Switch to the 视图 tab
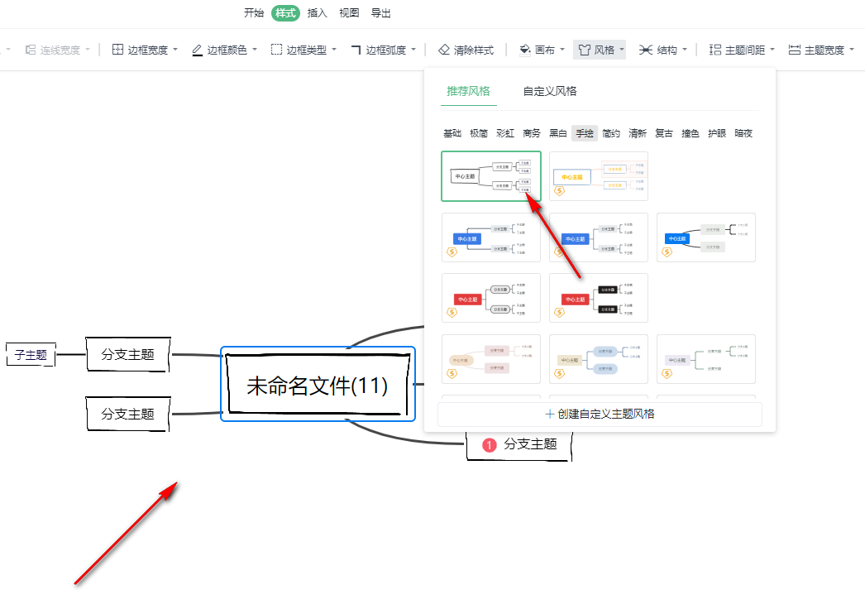Viewport: 865px width, 604px height. pyautogui.click(x=349, y=12)
